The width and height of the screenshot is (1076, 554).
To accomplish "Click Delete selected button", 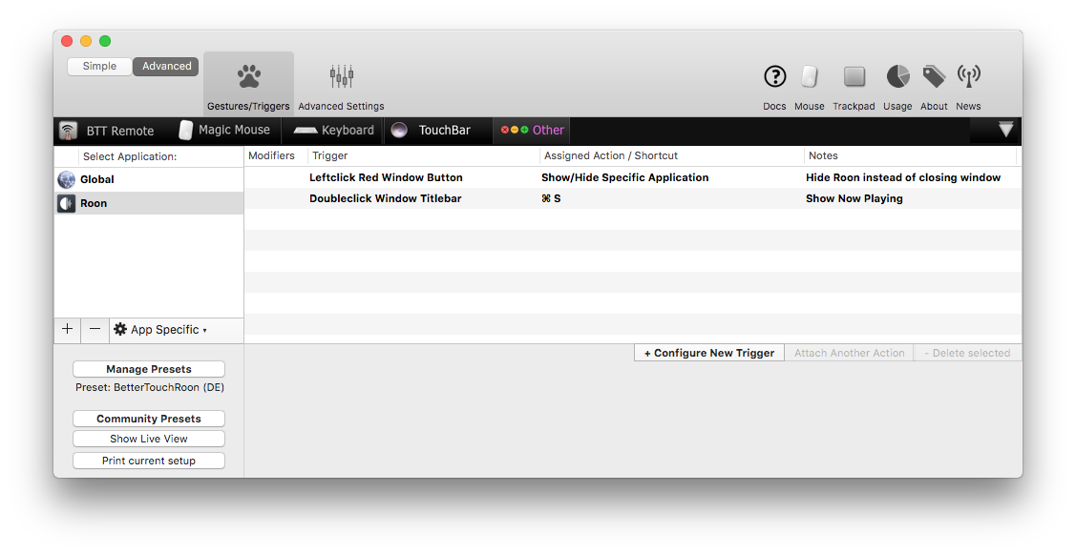I will click(x=967, y=353).
